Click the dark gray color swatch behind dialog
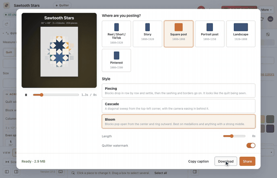Image resolution: width=277 pixels, height=178 pixels. (270, 119)
